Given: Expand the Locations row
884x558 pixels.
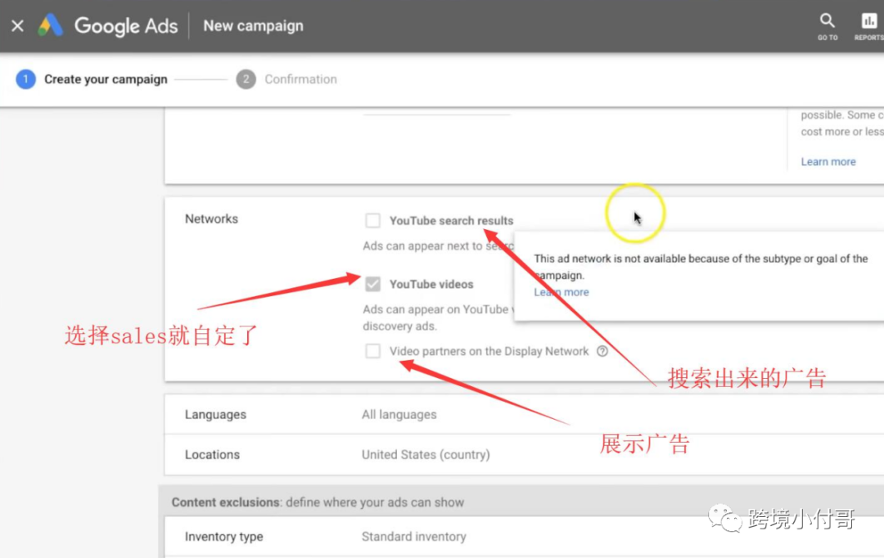Looking at the screenshot, I should (525, 454).
